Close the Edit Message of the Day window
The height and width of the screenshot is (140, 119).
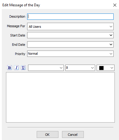(x=115, y=5)
